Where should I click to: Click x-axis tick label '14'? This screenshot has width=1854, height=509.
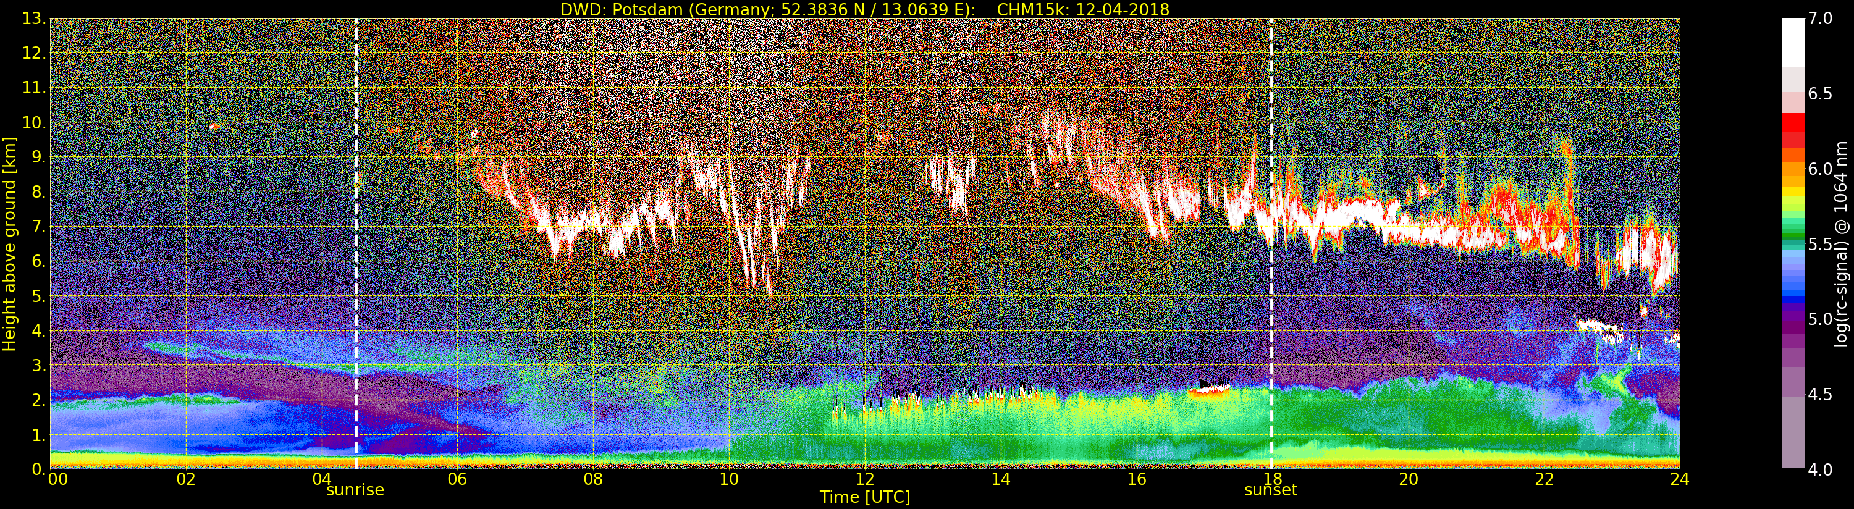point(1000,479)
